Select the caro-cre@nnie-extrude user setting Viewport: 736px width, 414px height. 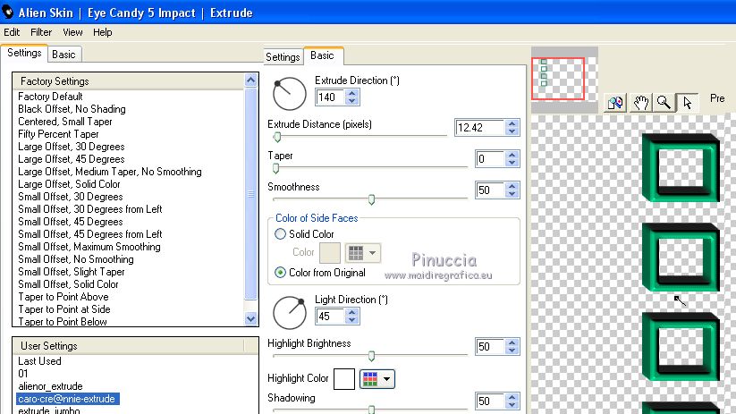coord(68,399)
